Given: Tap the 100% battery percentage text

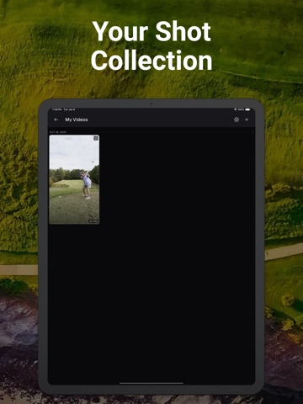Looking at the screenshot, I should coord(241,109).
